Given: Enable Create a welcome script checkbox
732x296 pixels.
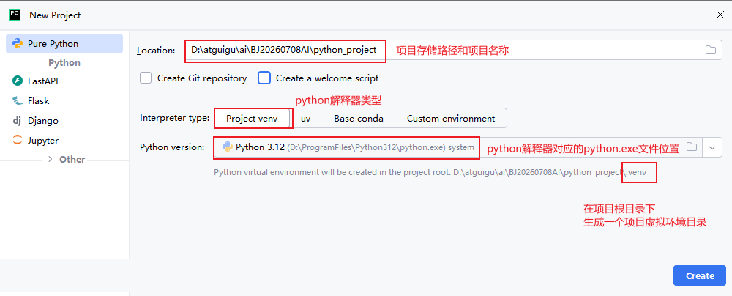Looking at the screenshot, I should click(264, 78).
